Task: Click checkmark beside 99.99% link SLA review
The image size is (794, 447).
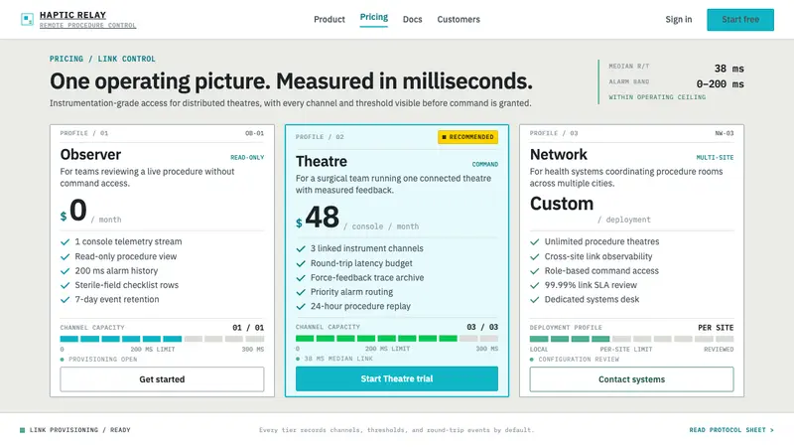Action: (534, 285)
